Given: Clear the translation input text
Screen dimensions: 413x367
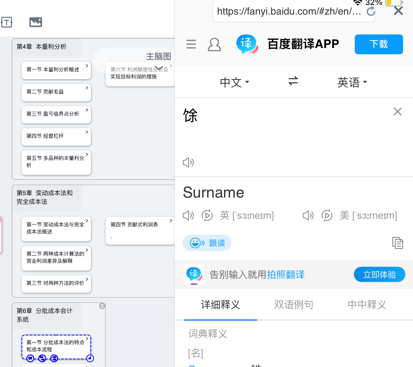Looking at the screenshot, I should coord(397,112).
